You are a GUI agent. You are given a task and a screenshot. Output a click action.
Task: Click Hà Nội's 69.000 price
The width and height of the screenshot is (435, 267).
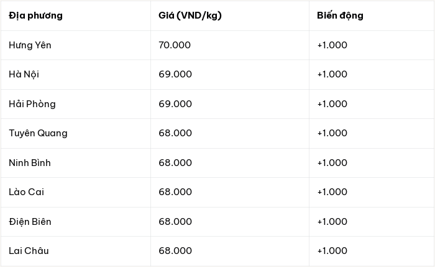[x=175, y=74]
